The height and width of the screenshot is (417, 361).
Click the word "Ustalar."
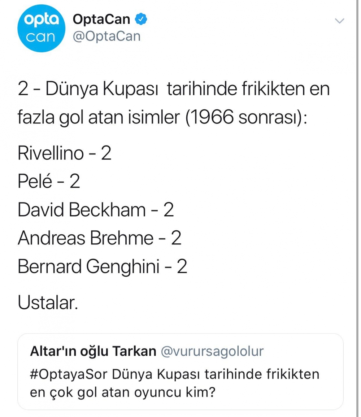48,303
